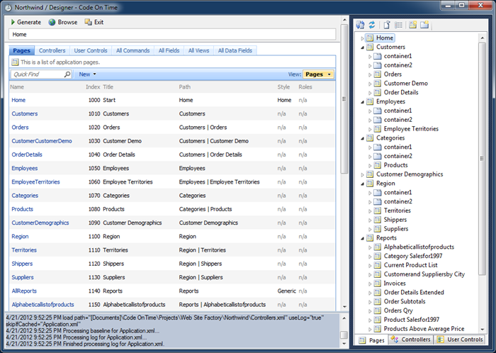Viewport: 496px width, 353px height.
Task: Open the AllReports page link
Action: coord(24,291)
